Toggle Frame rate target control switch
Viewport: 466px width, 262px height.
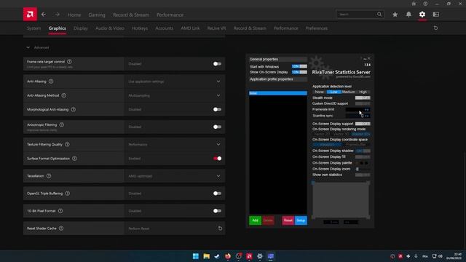(x=217, y=64)
